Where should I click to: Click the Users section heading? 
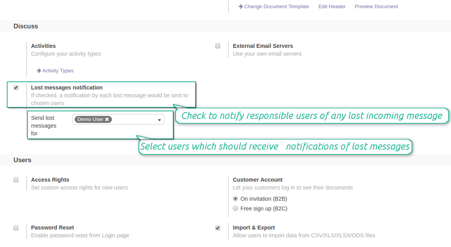pyautogui.click(x=22, y=160)
